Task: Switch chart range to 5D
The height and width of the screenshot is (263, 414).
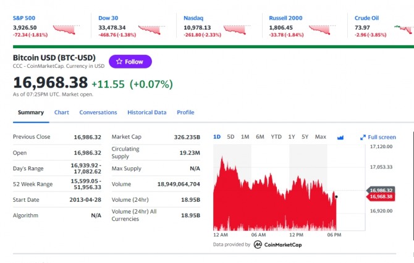Action: tap(230, 137)
